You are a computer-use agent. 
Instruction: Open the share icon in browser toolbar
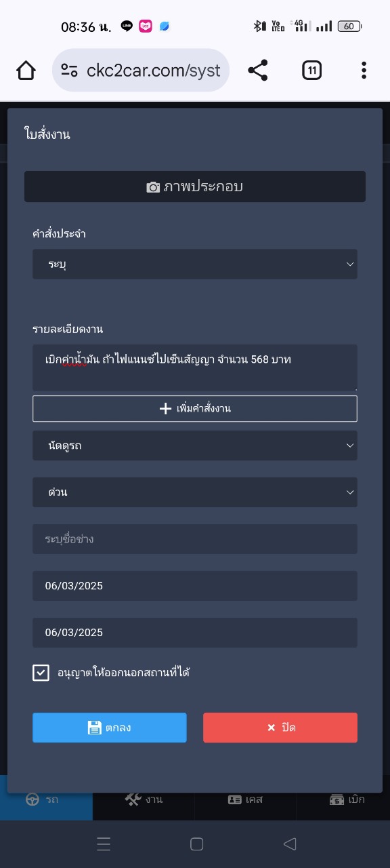coord(258,70)
